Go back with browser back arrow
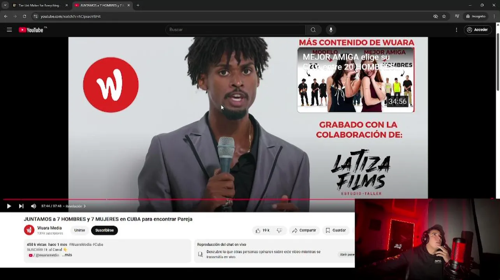This screenshot has height=280, width=500. point(6,16)
